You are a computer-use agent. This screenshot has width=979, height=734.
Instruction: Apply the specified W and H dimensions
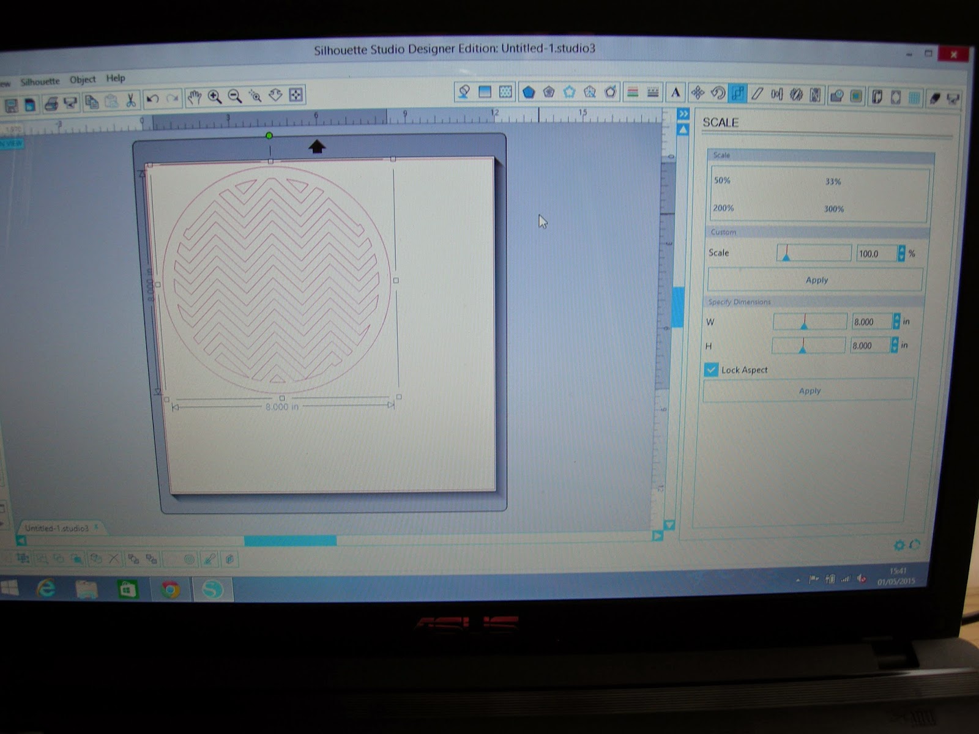tap(809, 391)
